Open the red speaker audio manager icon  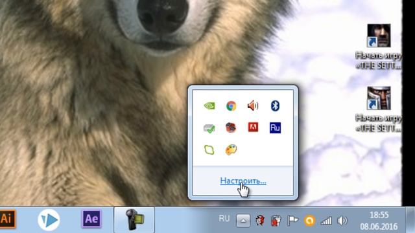pos(253,105)
